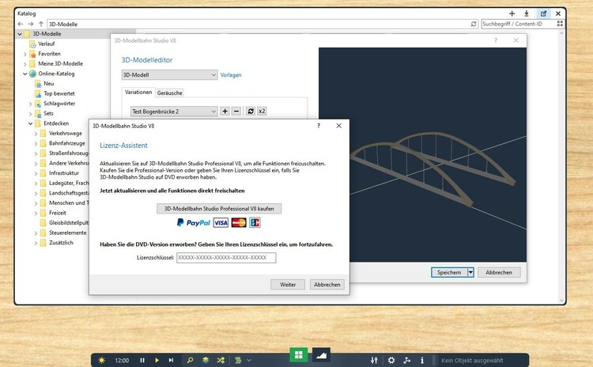Expand the Favoriten tree node
The width and height of the screenshot is (593, 367).
(25, 54)
